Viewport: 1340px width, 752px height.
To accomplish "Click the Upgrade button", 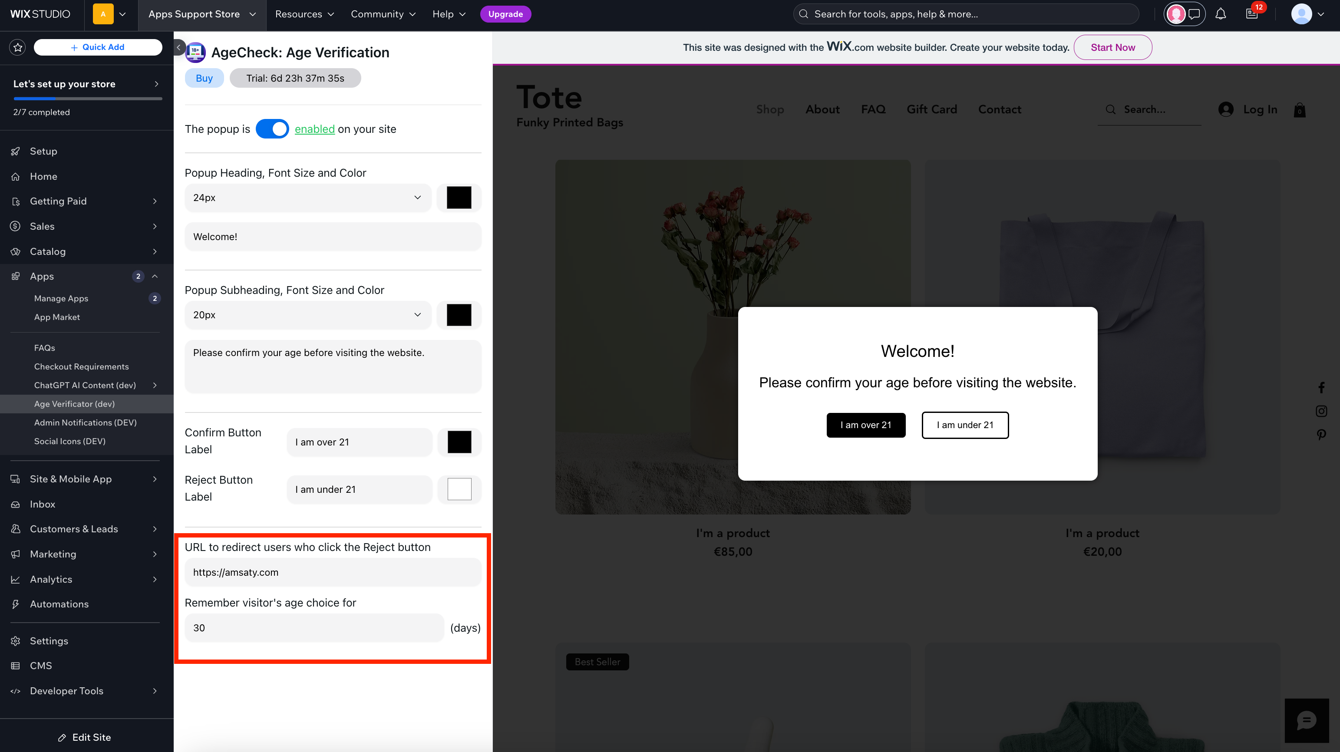I will pos(505,14).
